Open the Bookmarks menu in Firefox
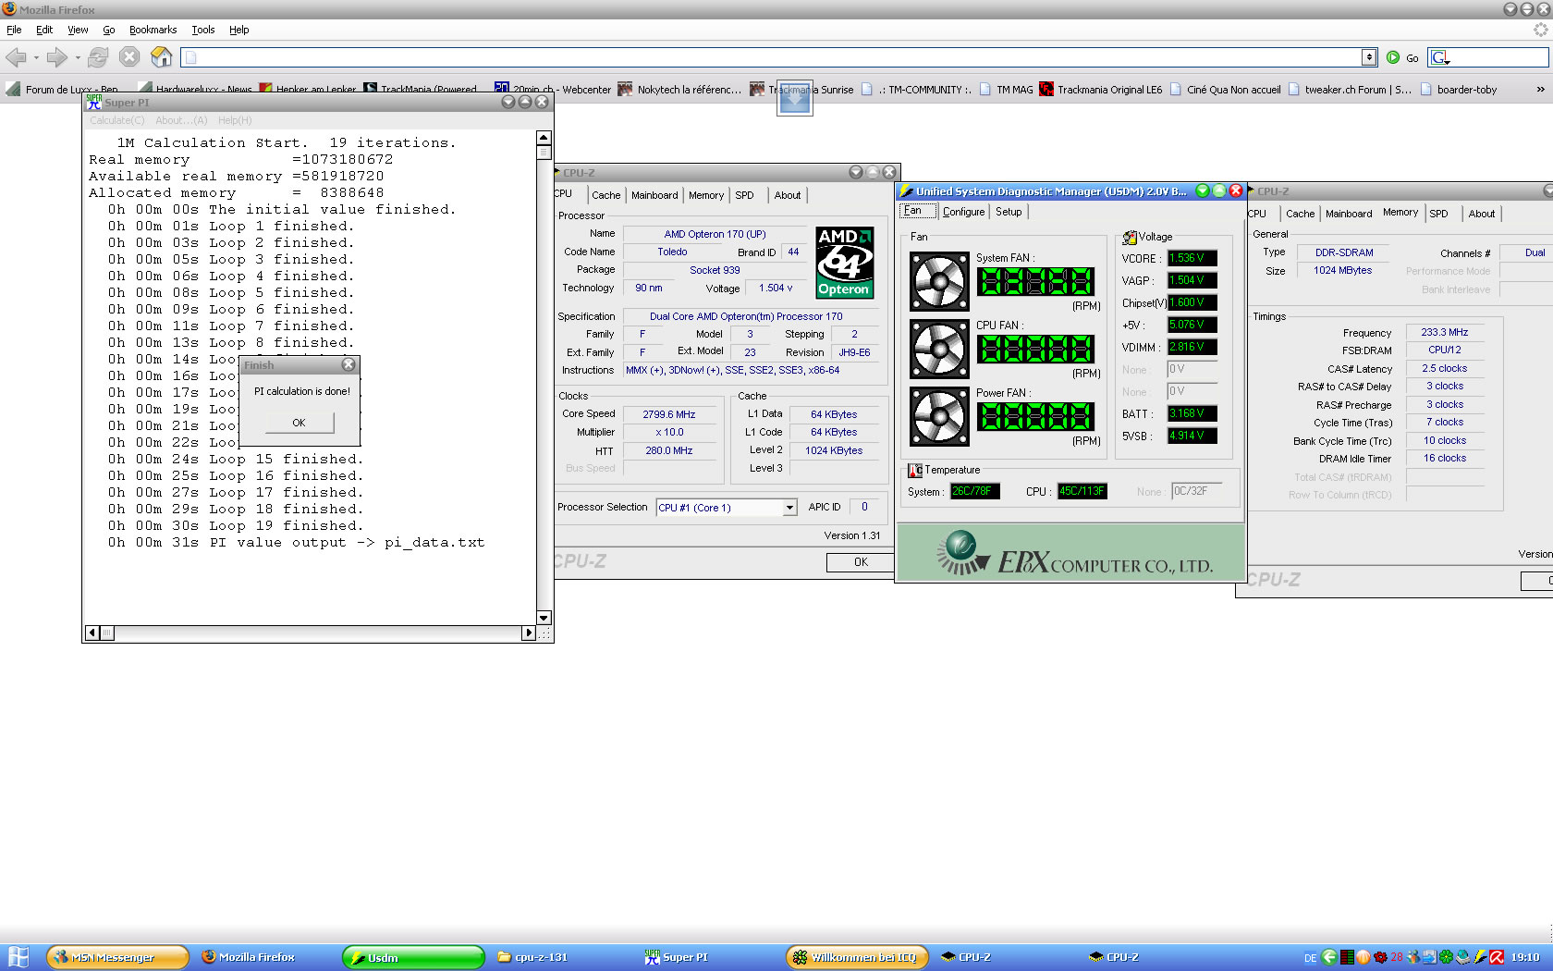 point(153,30)
